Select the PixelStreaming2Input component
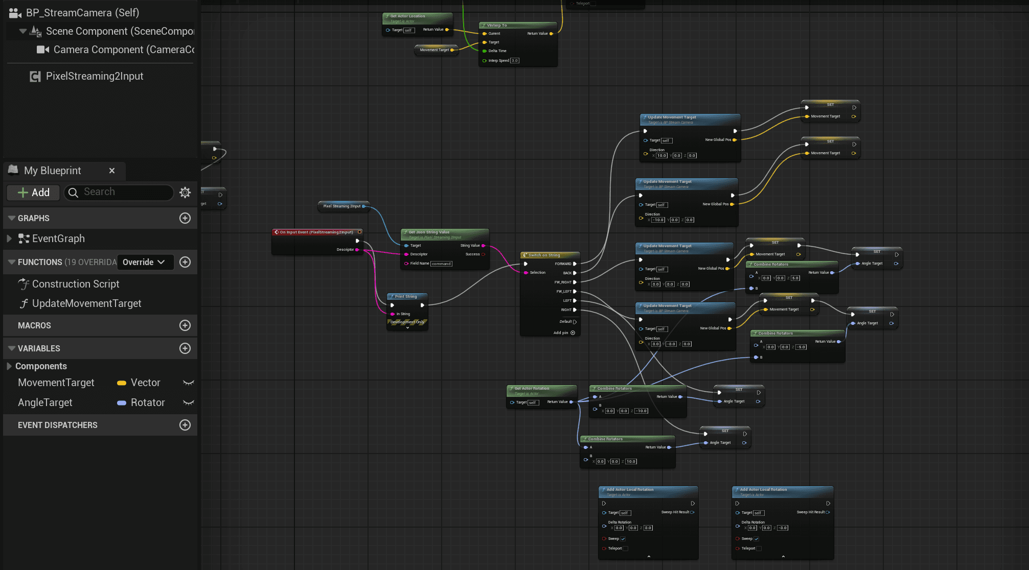The image size is (1029, 570). pyautogui.click(x=94, y=76)
